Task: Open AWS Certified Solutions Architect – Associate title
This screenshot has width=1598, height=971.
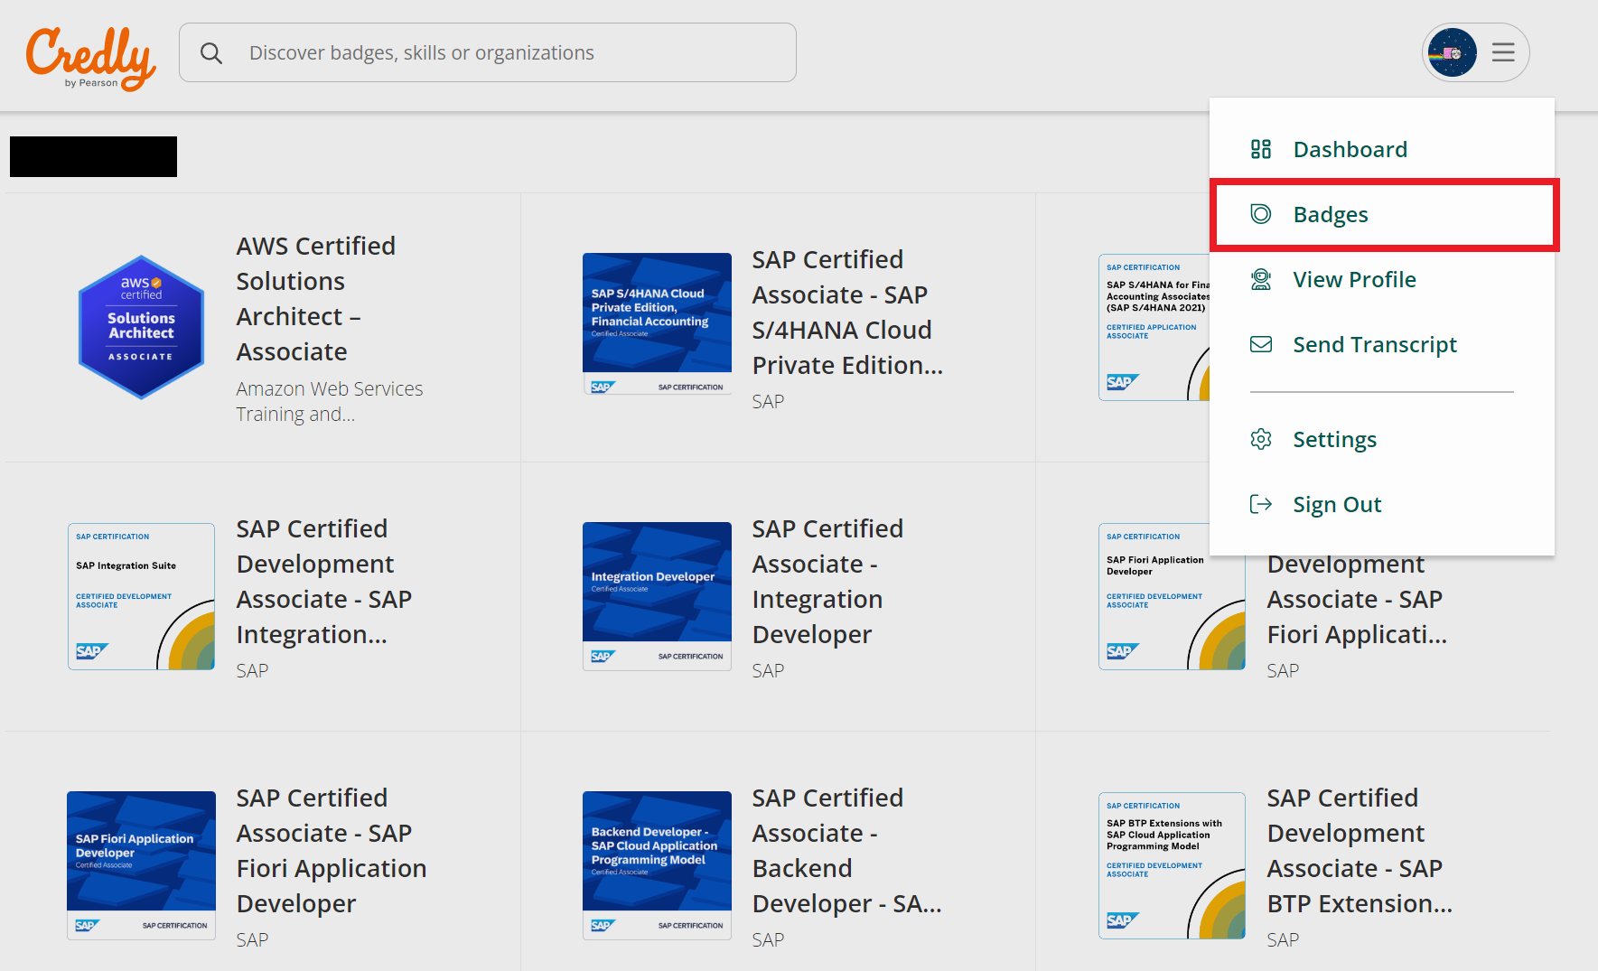Action: tap(315, 298)
